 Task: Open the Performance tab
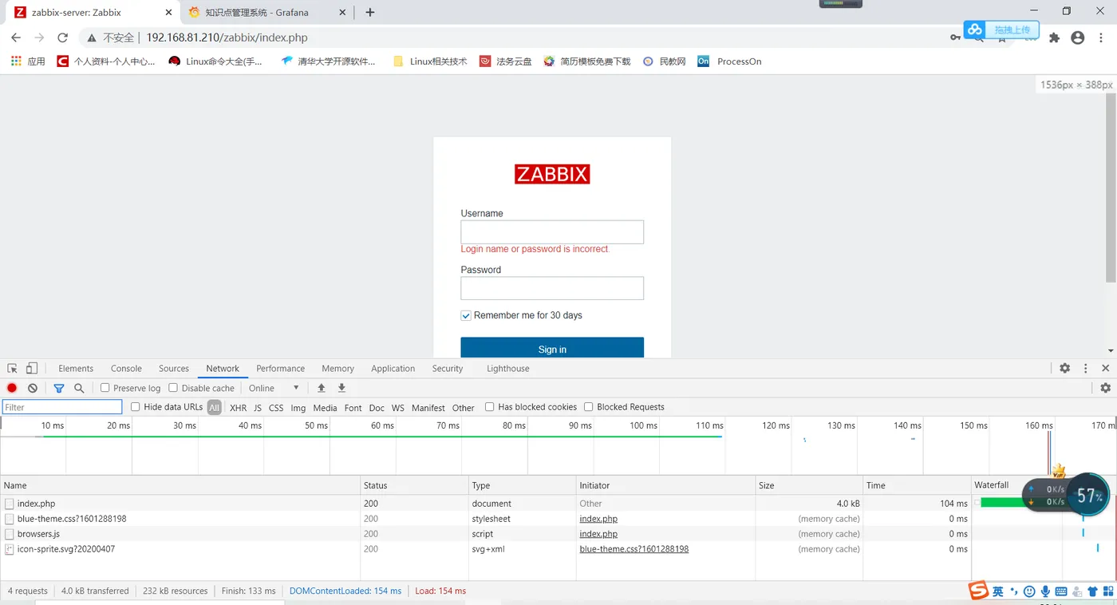tap(280, 369)
